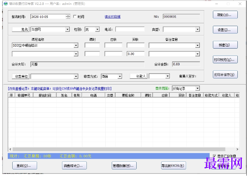Click the 收款人 column header in the table
Screen dimensions: 250x176
point(226,95)
